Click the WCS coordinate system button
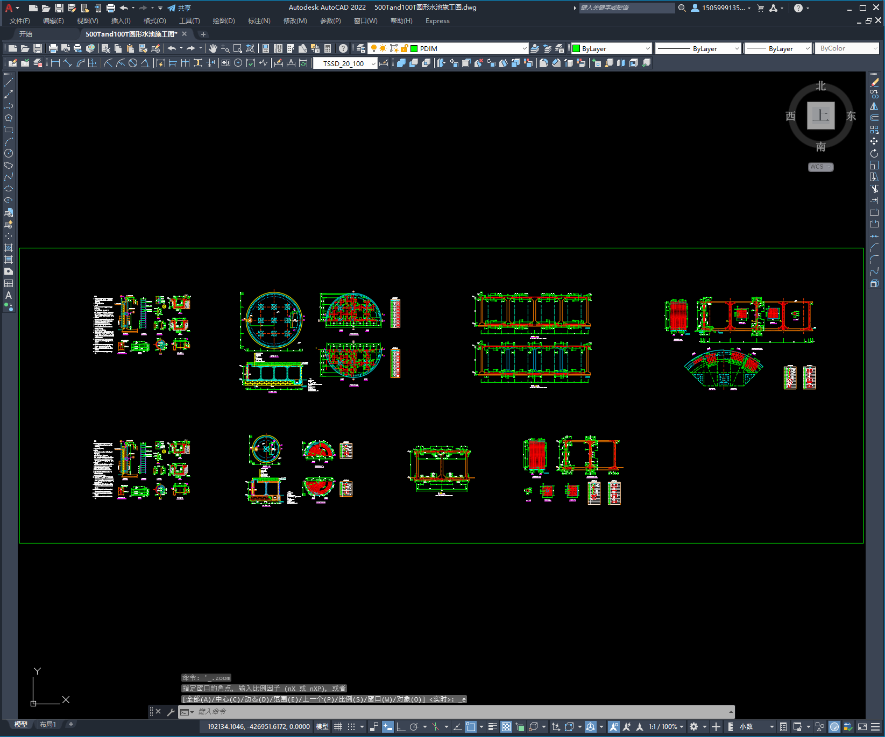Image resolution: width=885 pixels, height=737 pixels. coord(820,167)
